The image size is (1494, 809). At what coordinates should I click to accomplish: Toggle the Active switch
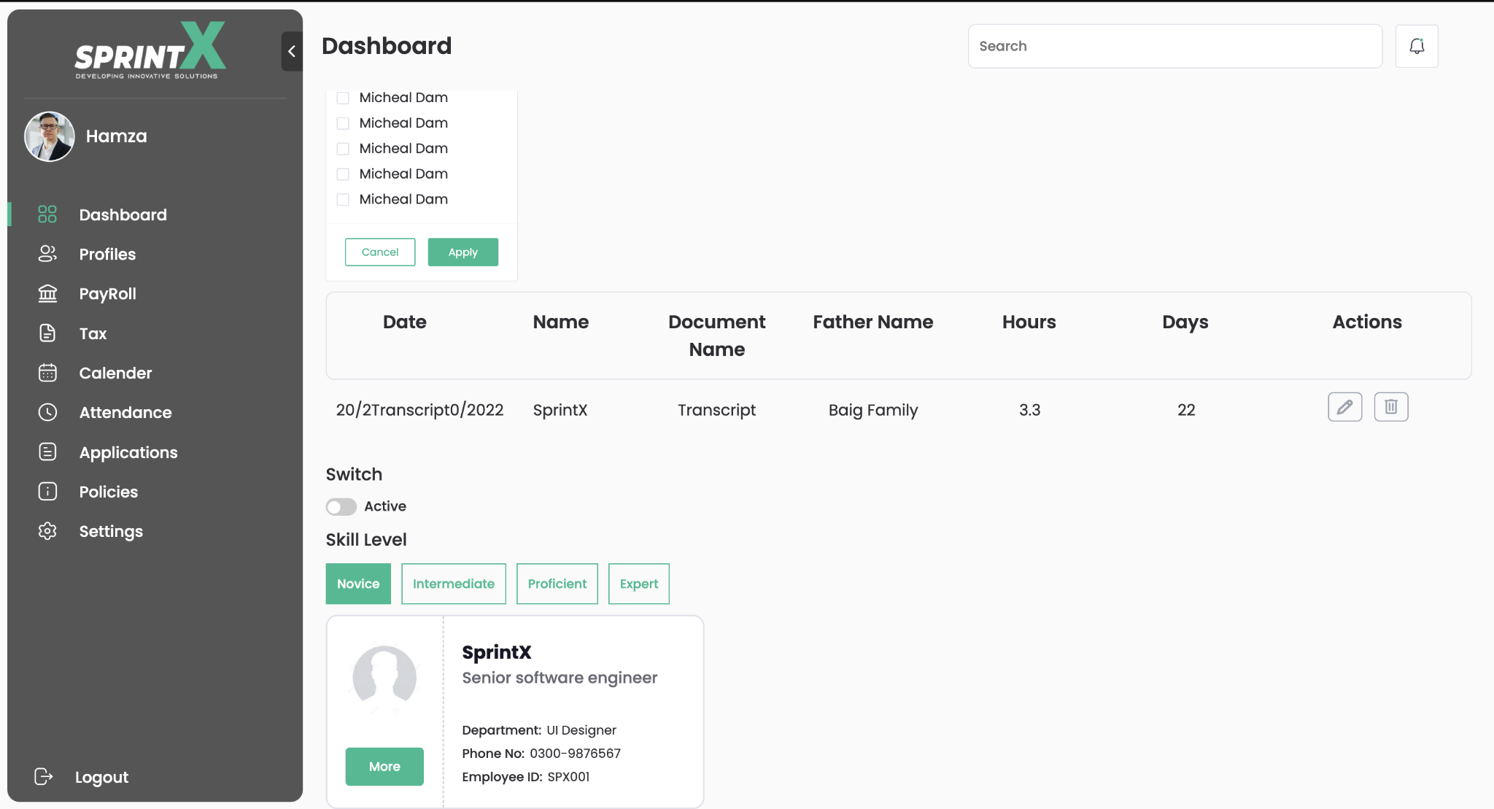click(x=341, y=506)
